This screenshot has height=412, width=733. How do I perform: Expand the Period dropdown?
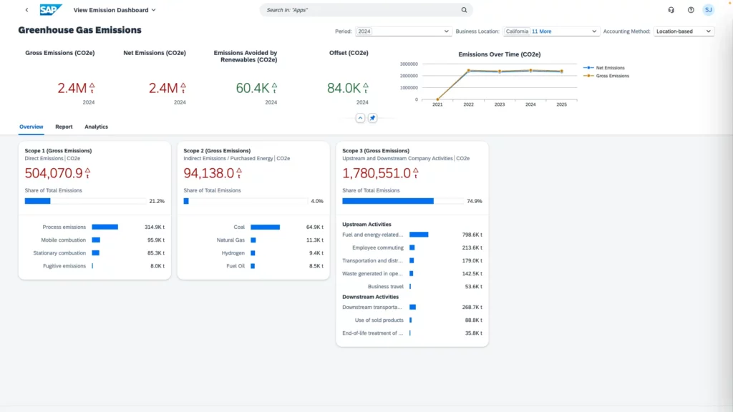447,31
